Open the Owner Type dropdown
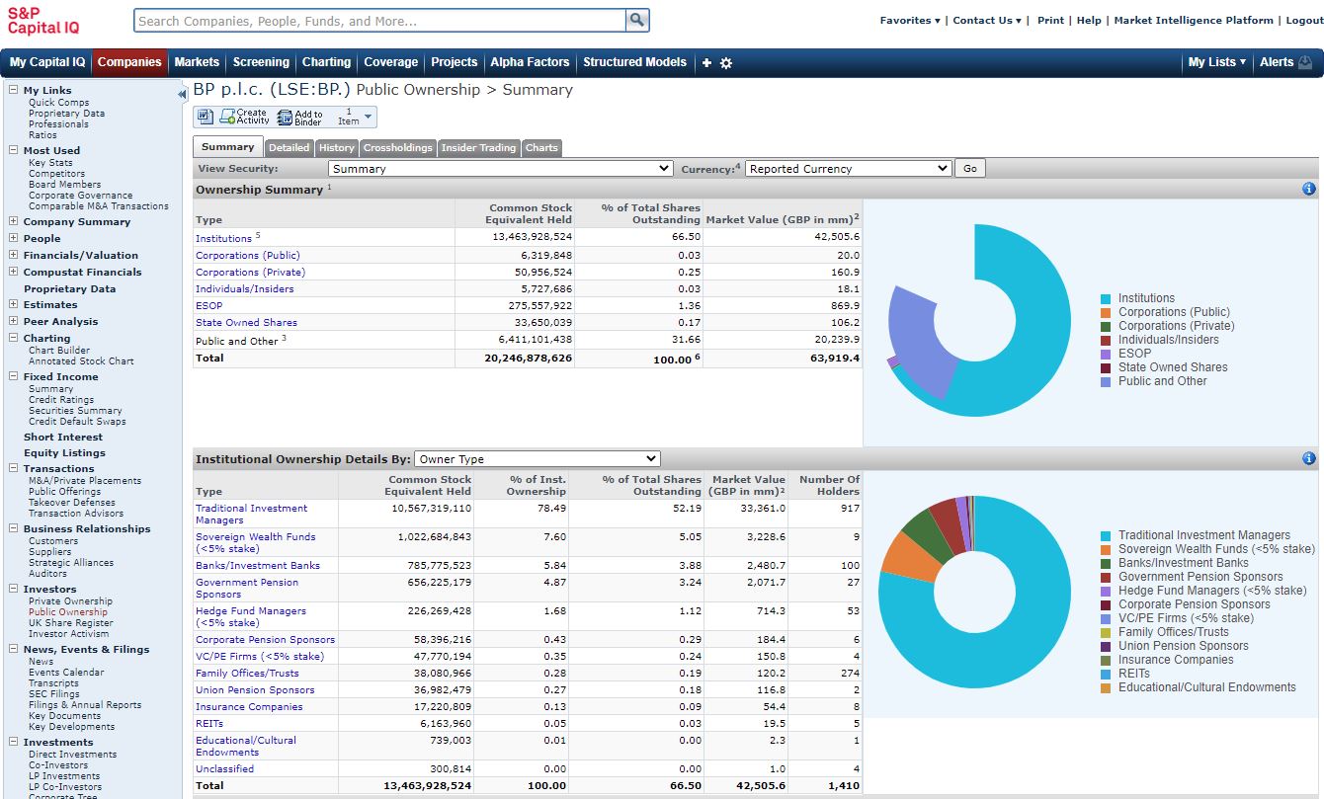 coord(537,459)
